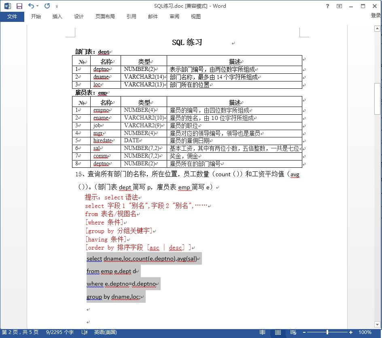382x338 pixels.
Task: Click the scroll up arrow of the vertical scrollbar
Action: pyautogui.click(x=377, y=28)
